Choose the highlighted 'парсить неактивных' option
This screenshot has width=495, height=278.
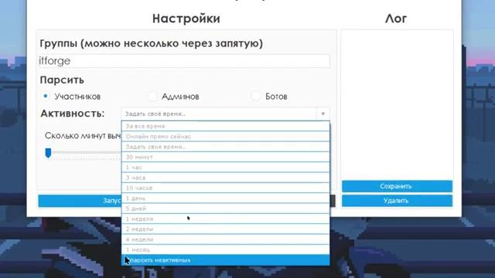coord(225,260)
